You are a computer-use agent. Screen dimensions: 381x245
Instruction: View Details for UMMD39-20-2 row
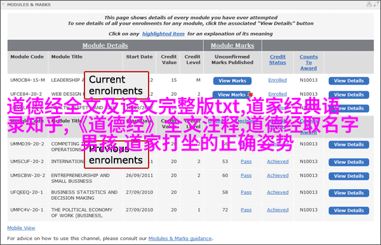click(x=349, y=145)
